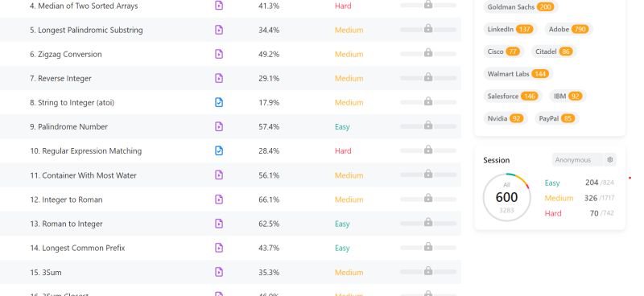Open Session settings gear icon
Screen dimensions: 644x296
pos(610,160)
